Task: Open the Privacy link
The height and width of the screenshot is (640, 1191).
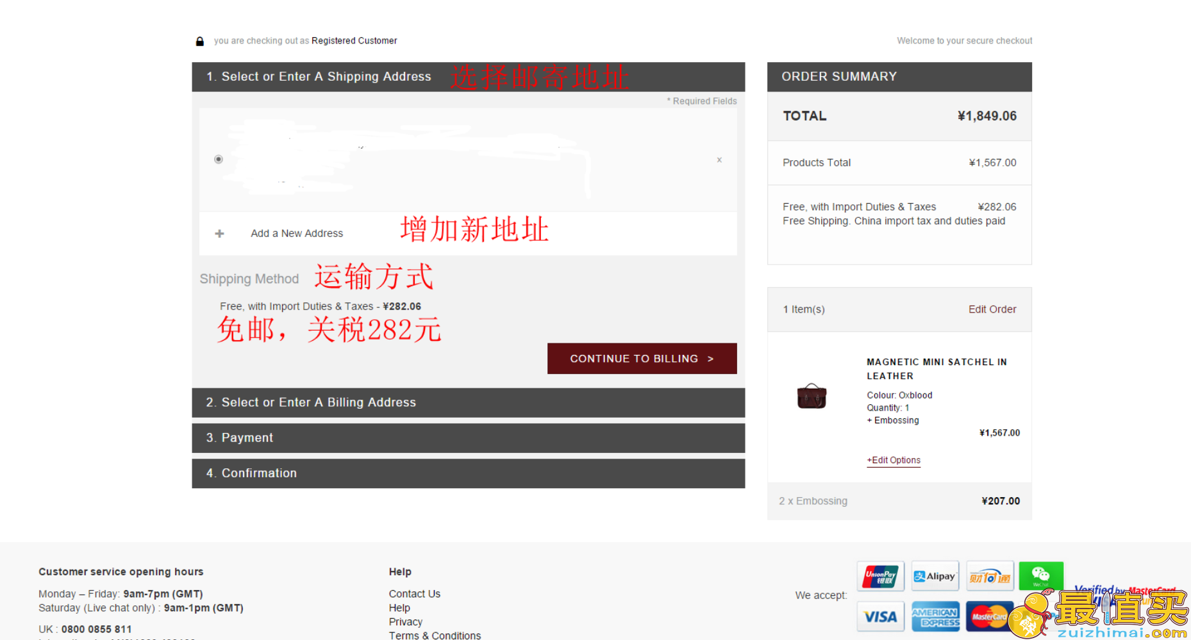Action: pyautogui.click(x=406, y=622)
